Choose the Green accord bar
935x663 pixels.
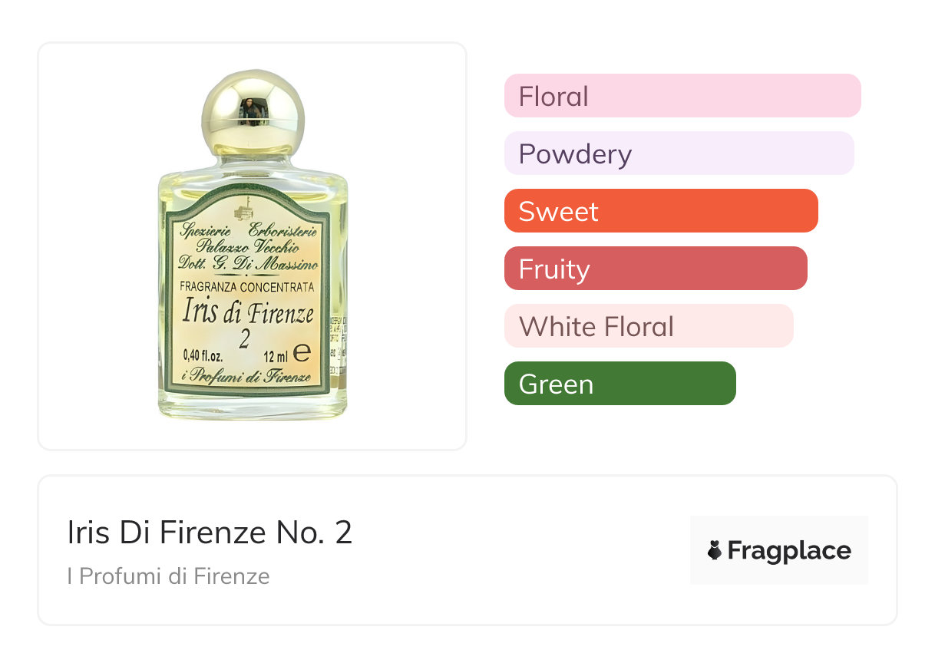point(619,384)
